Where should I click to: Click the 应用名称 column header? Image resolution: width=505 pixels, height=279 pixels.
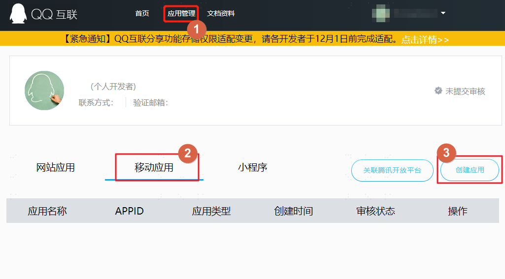pos(47,211)
